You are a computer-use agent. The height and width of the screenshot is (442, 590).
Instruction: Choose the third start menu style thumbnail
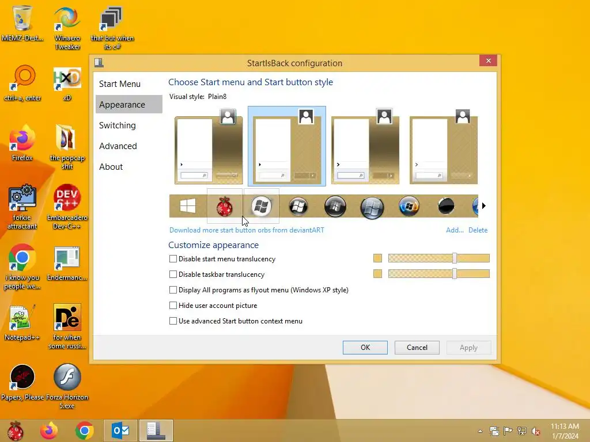coord(365,146)
